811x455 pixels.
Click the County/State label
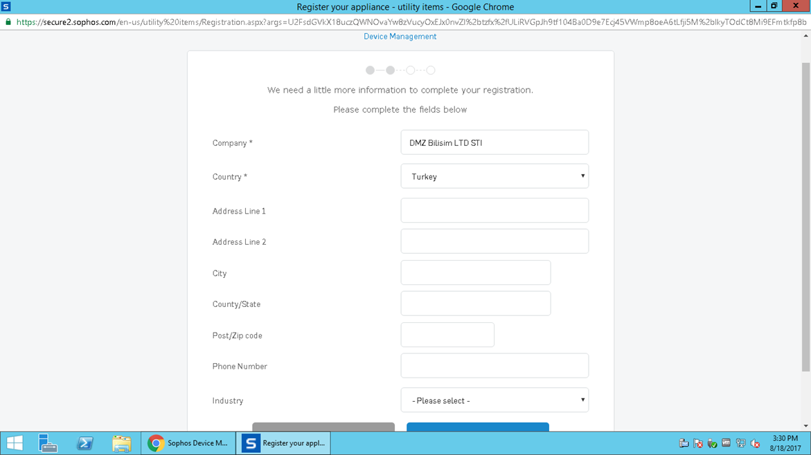pos(236,304)
